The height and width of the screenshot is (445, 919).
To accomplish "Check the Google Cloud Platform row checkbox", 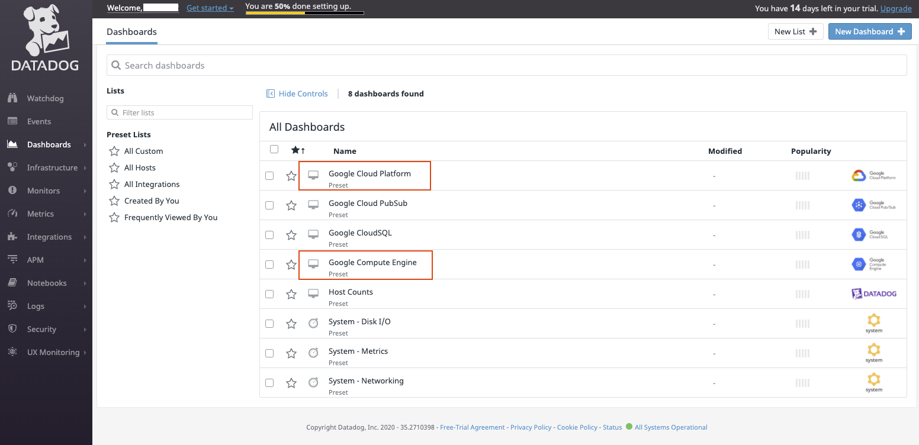I will (x=269, y=176).
